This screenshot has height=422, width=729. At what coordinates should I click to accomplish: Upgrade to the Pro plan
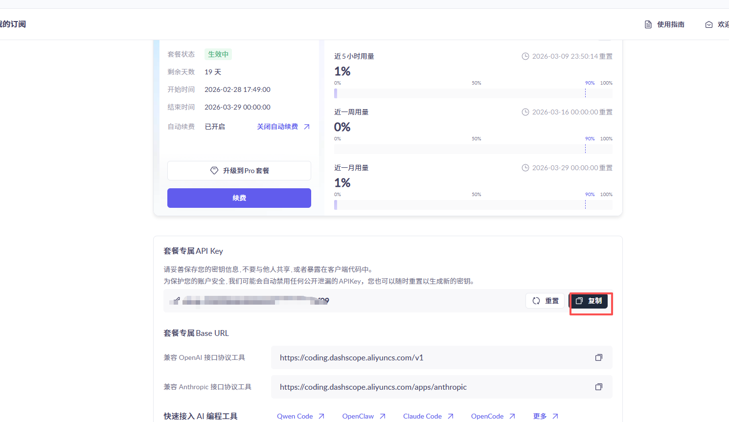[x=239, y=171]
